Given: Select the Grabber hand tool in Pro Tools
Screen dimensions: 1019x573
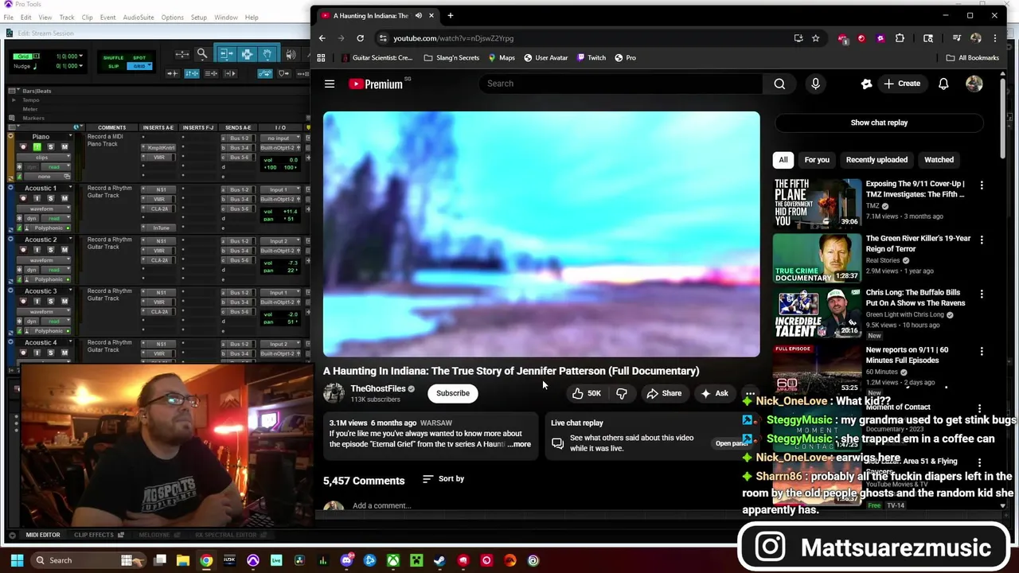Looking at the screenshot, I should (x=267, y=54).
